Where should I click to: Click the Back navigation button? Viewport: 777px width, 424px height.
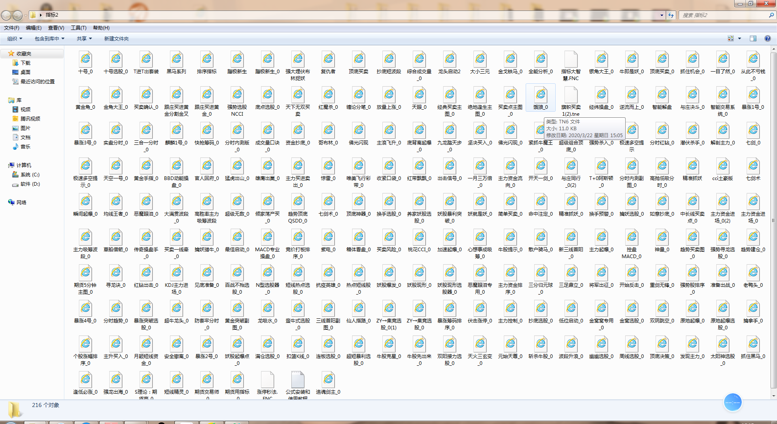pyautogui.click(x=6, y=15)
